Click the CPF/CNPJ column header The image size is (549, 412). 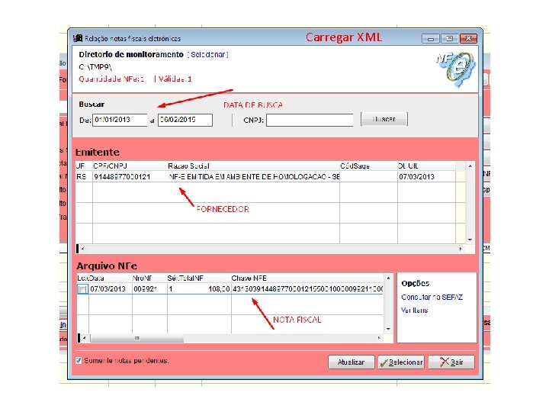pos(111,166)
